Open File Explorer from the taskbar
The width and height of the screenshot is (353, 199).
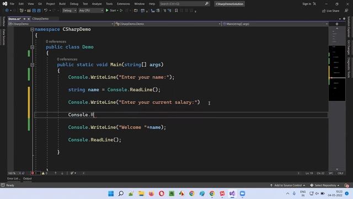(141, 193)
